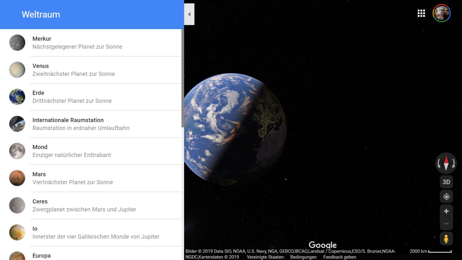Open the Bedingungen link
The image size is (462, 260).
coord(303,257)
